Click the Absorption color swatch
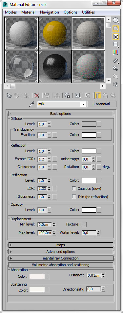Screen dimensions: 123x313 [37, 276]
